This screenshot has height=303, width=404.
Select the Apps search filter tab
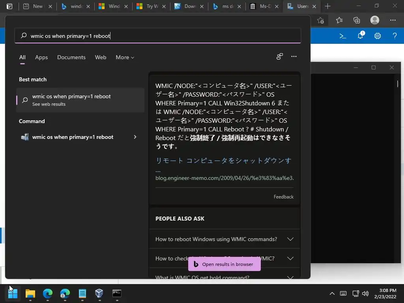(41, 57)
